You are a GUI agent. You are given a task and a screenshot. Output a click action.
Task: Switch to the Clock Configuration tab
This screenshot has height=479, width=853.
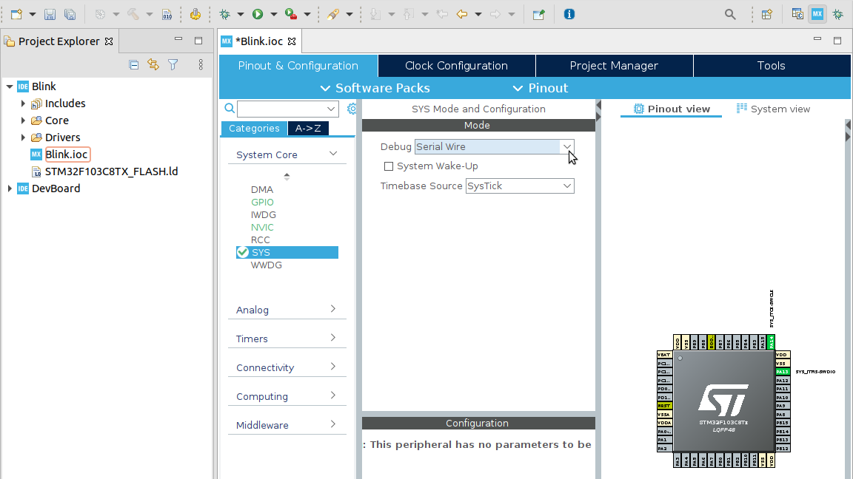tap(456, 66)
